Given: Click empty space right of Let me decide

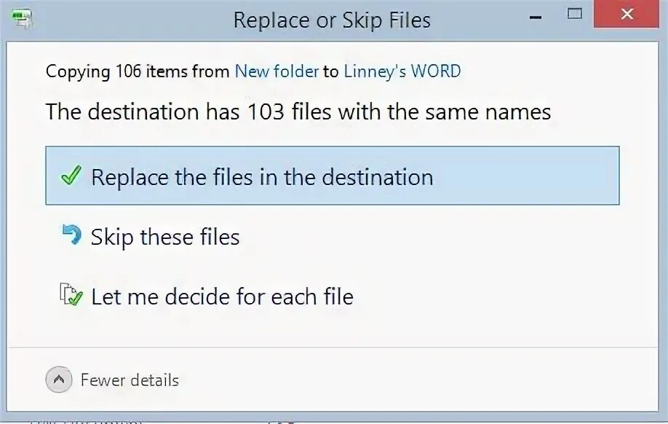Looking at the screenshot, I should click(485, 297).
